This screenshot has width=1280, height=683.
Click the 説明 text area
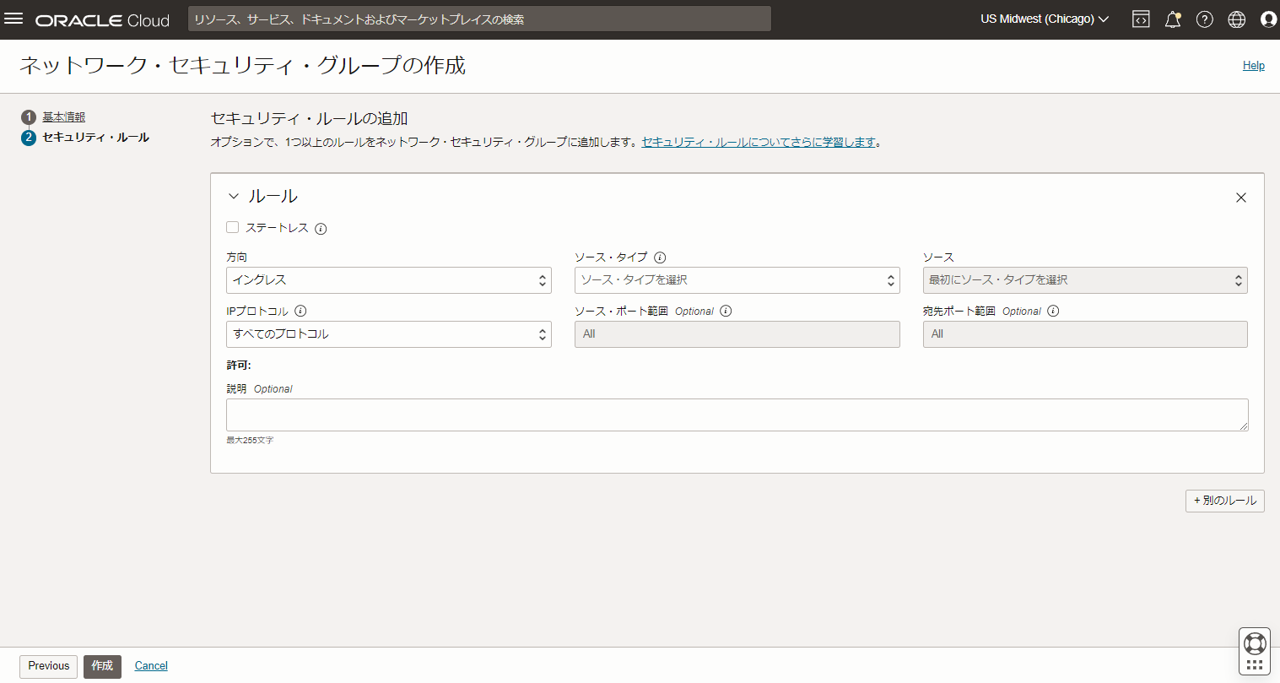737,415
